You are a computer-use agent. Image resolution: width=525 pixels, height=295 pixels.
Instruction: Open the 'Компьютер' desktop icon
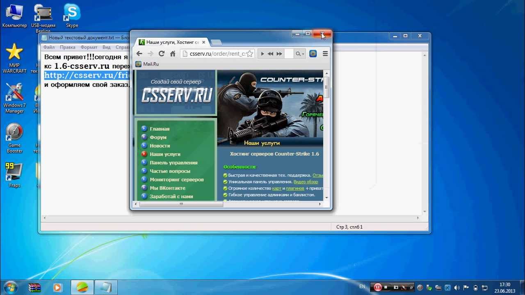[14, 16]
